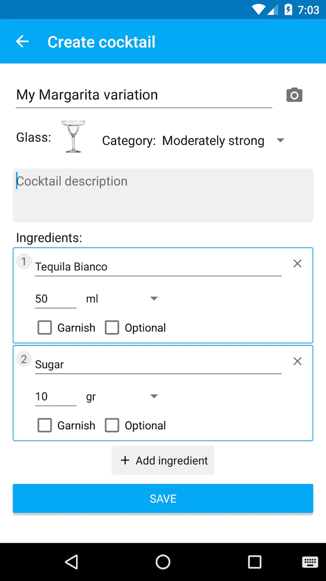The width and height of the screenshot is (326, 581).
Task: Save the cocktail recipe
Action: pyautogui.click(x=163, y=499)
